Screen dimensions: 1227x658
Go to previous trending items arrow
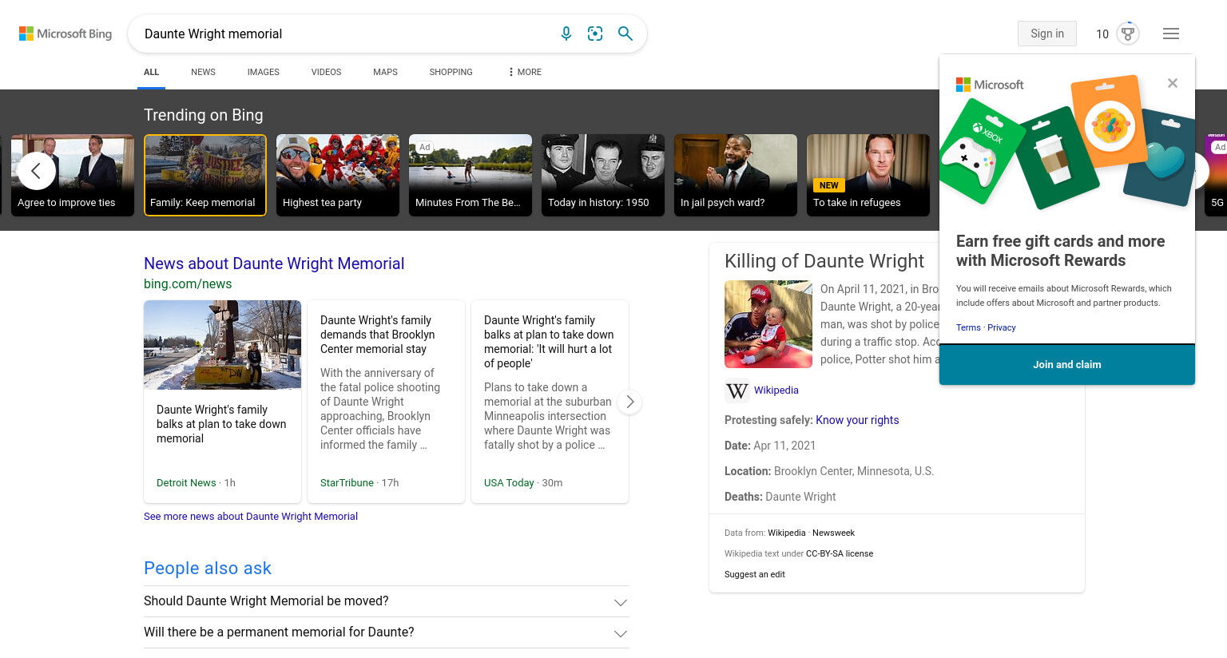click(36, 171)
